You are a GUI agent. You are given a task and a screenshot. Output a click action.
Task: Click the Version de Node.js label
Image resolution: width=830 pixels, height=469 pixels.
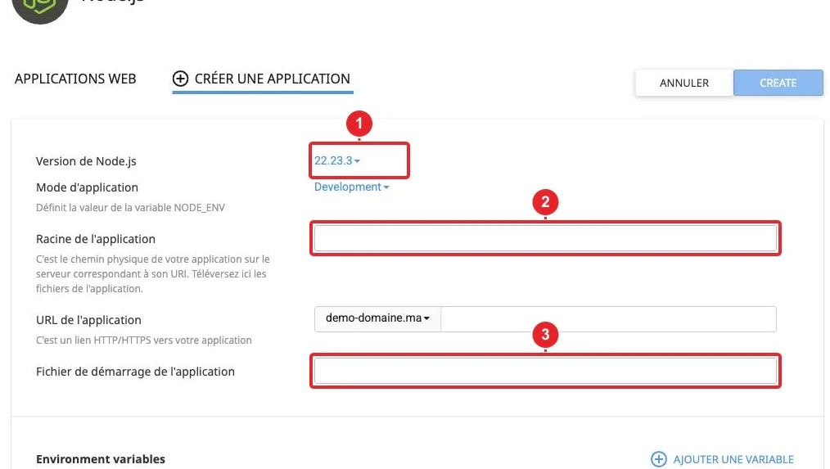[x=86, y=161]
